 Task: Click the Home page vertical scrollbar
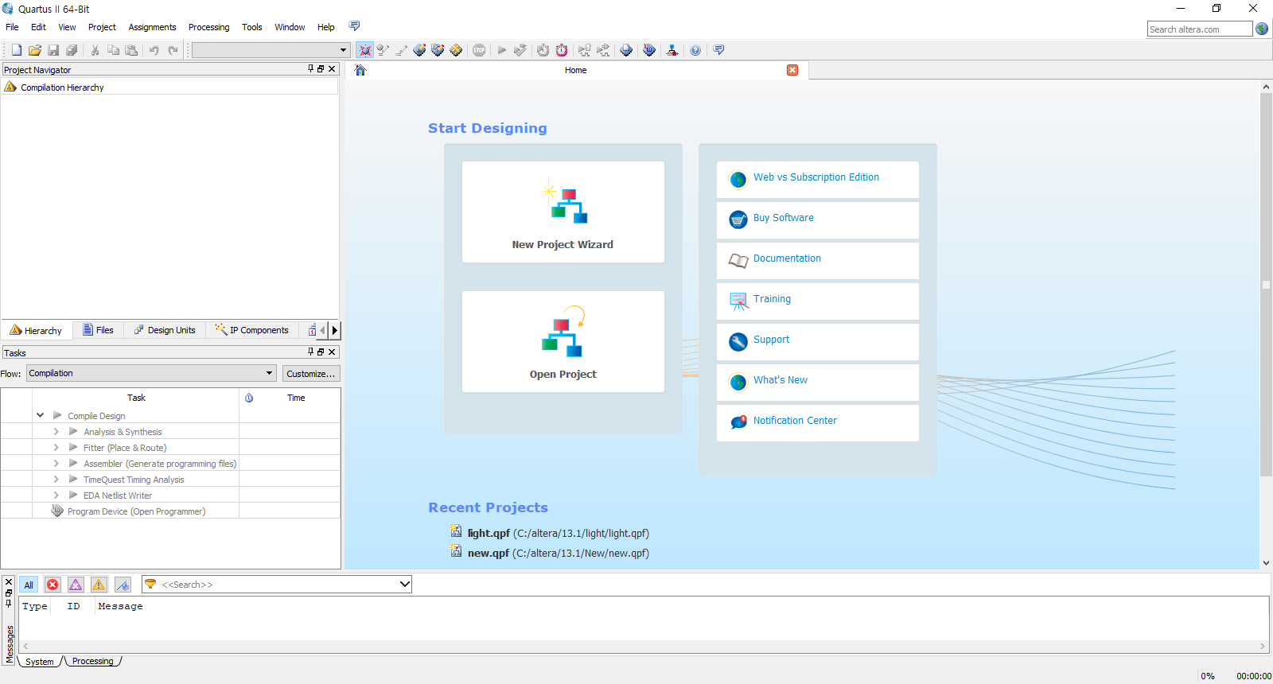pyautogui.click(x=1266, y=285)
